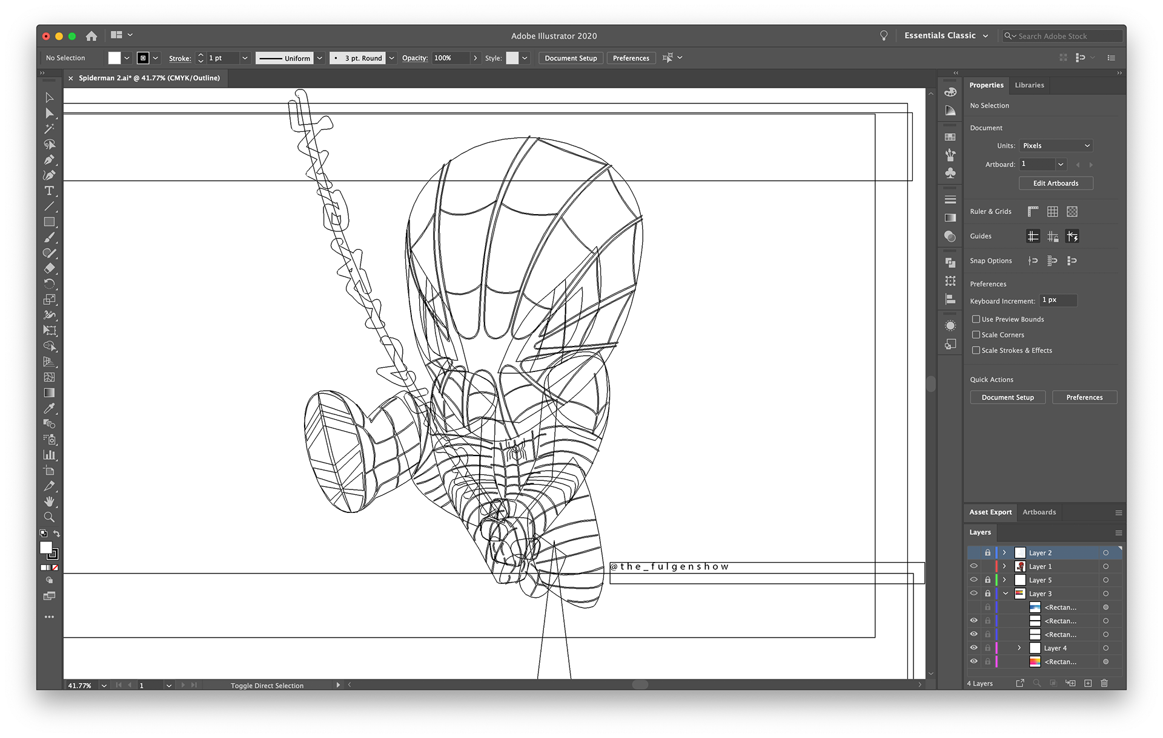Image resolution: width=1163 pixels, height=738 pixels.
Task: Toggle the lock on Layer 2
Action: tap(987, 553)
